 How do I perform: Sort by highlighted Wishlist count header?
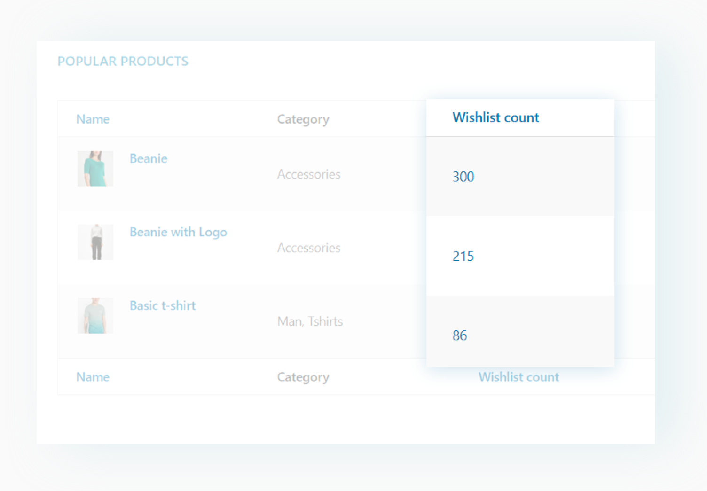coord(495,117)
